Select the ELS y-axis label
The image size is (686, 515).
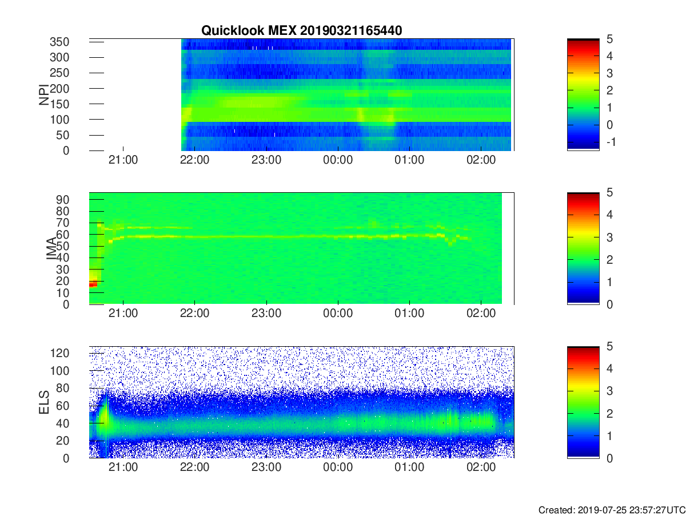(x=44, y=402)
